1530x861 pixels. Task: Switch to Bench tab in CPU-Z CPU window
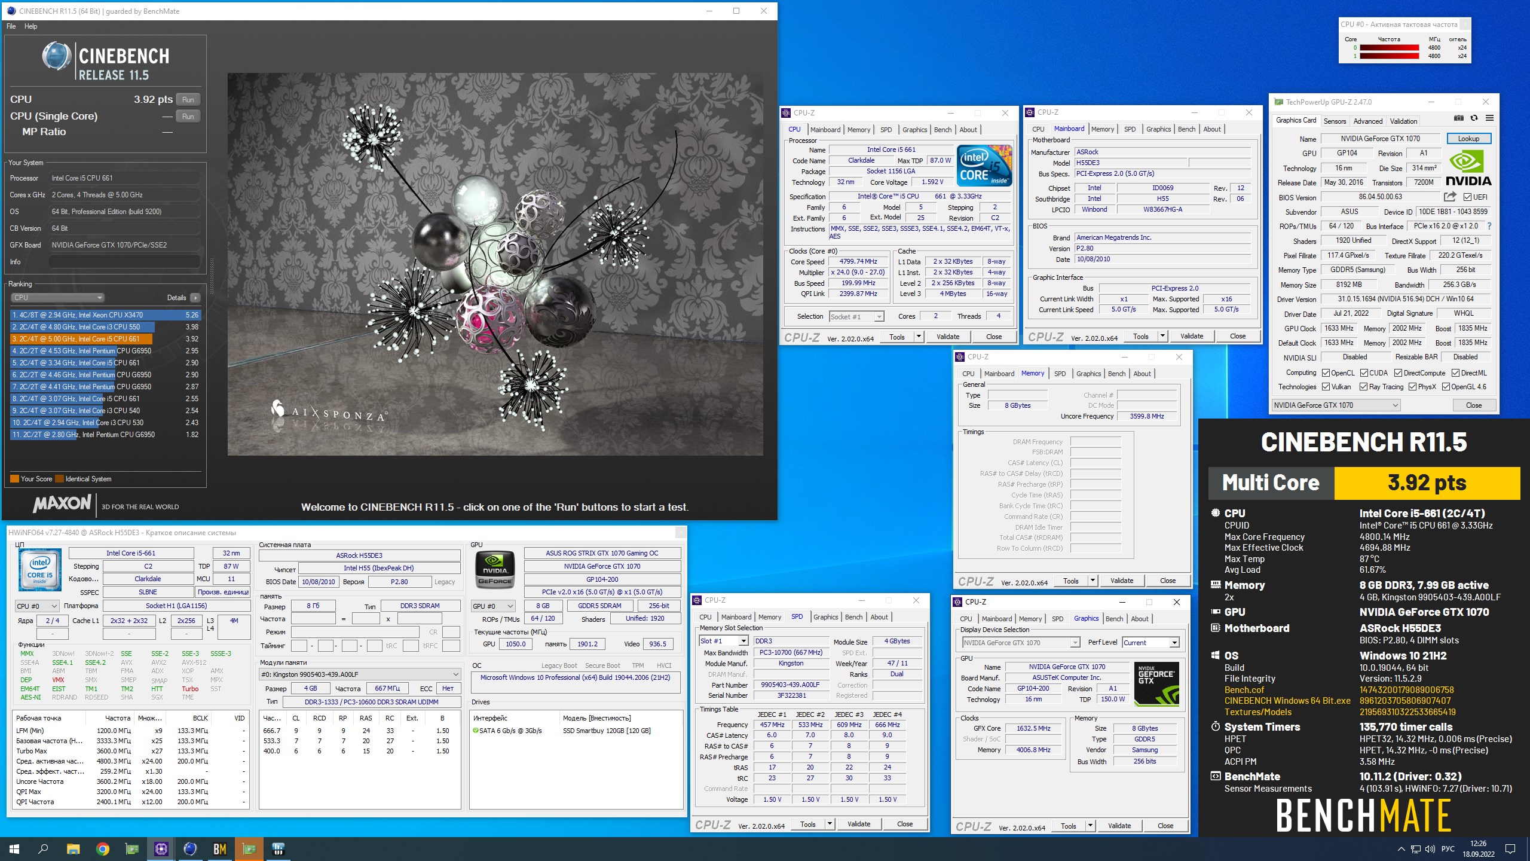coord(943,130)
